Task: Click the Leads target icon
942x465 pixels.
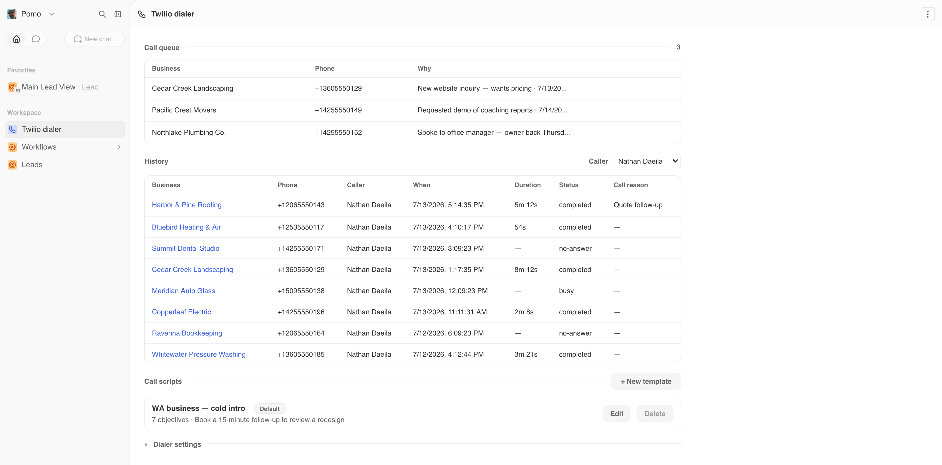Action: click(12, 165)
